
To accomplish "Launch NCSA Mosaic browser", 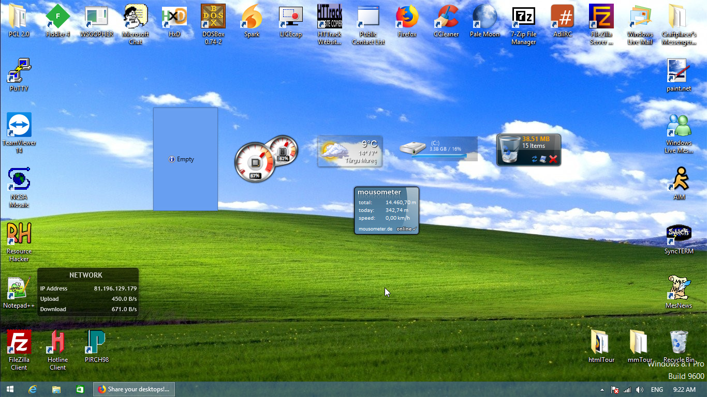I will [x=19, y=188].
